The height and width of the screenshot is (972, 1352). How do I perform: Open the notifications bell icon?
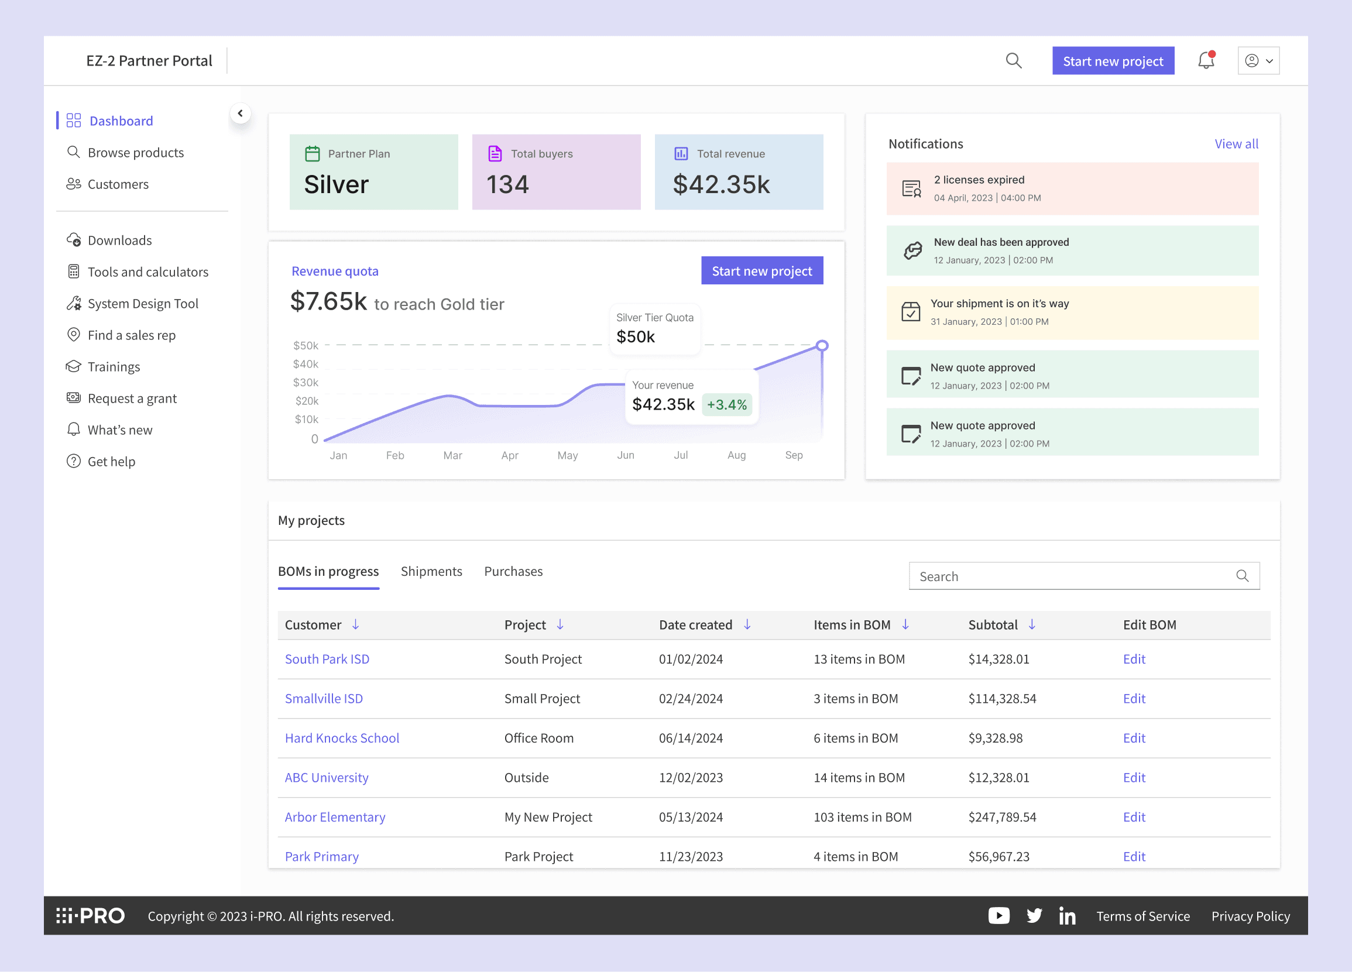click(x=1206, y=61)
